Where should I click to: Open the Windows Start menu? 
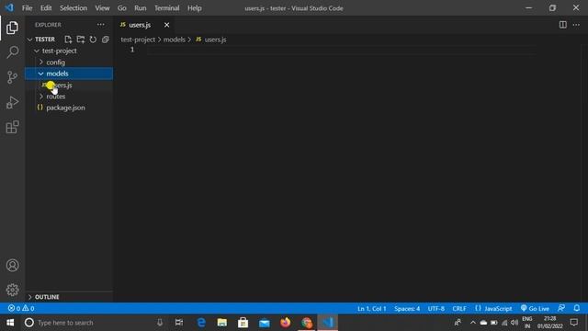pos(10,323)
